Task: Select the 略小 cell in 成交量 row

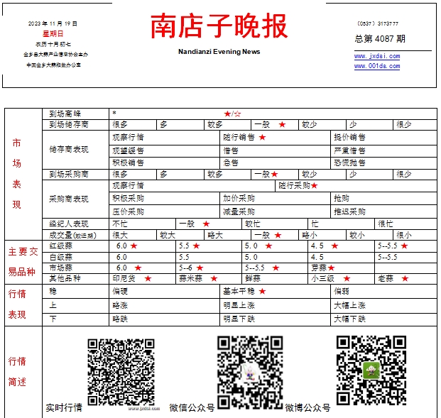Action: pyautogui.click(x=322, y=235)
